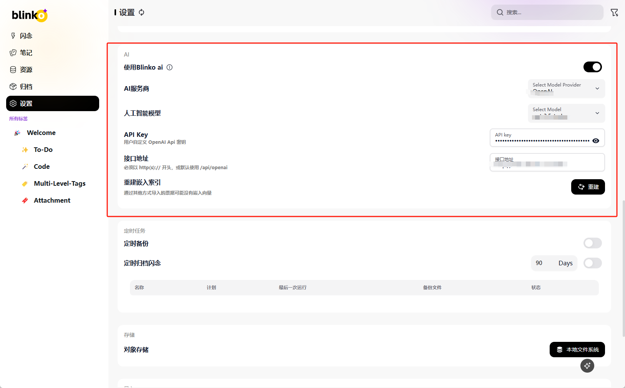Open the filter icon at top right
The height and width of the screenshot is (388, 625).
[614, 13]
